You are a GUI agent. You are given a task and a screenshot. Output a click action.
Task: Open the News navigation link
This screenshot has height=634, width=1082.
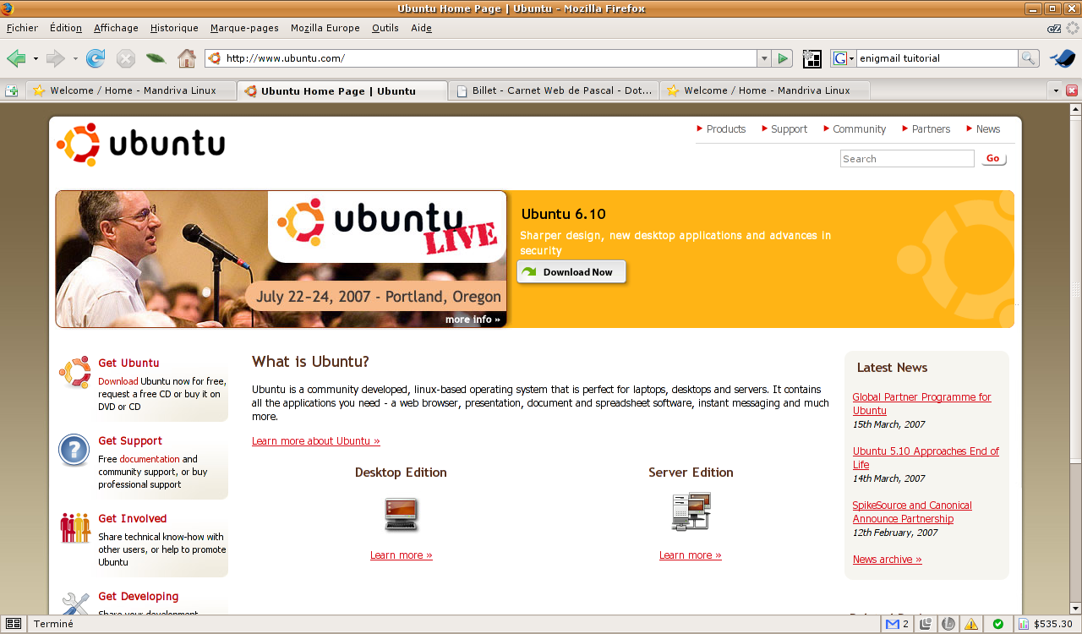[988, 129]
